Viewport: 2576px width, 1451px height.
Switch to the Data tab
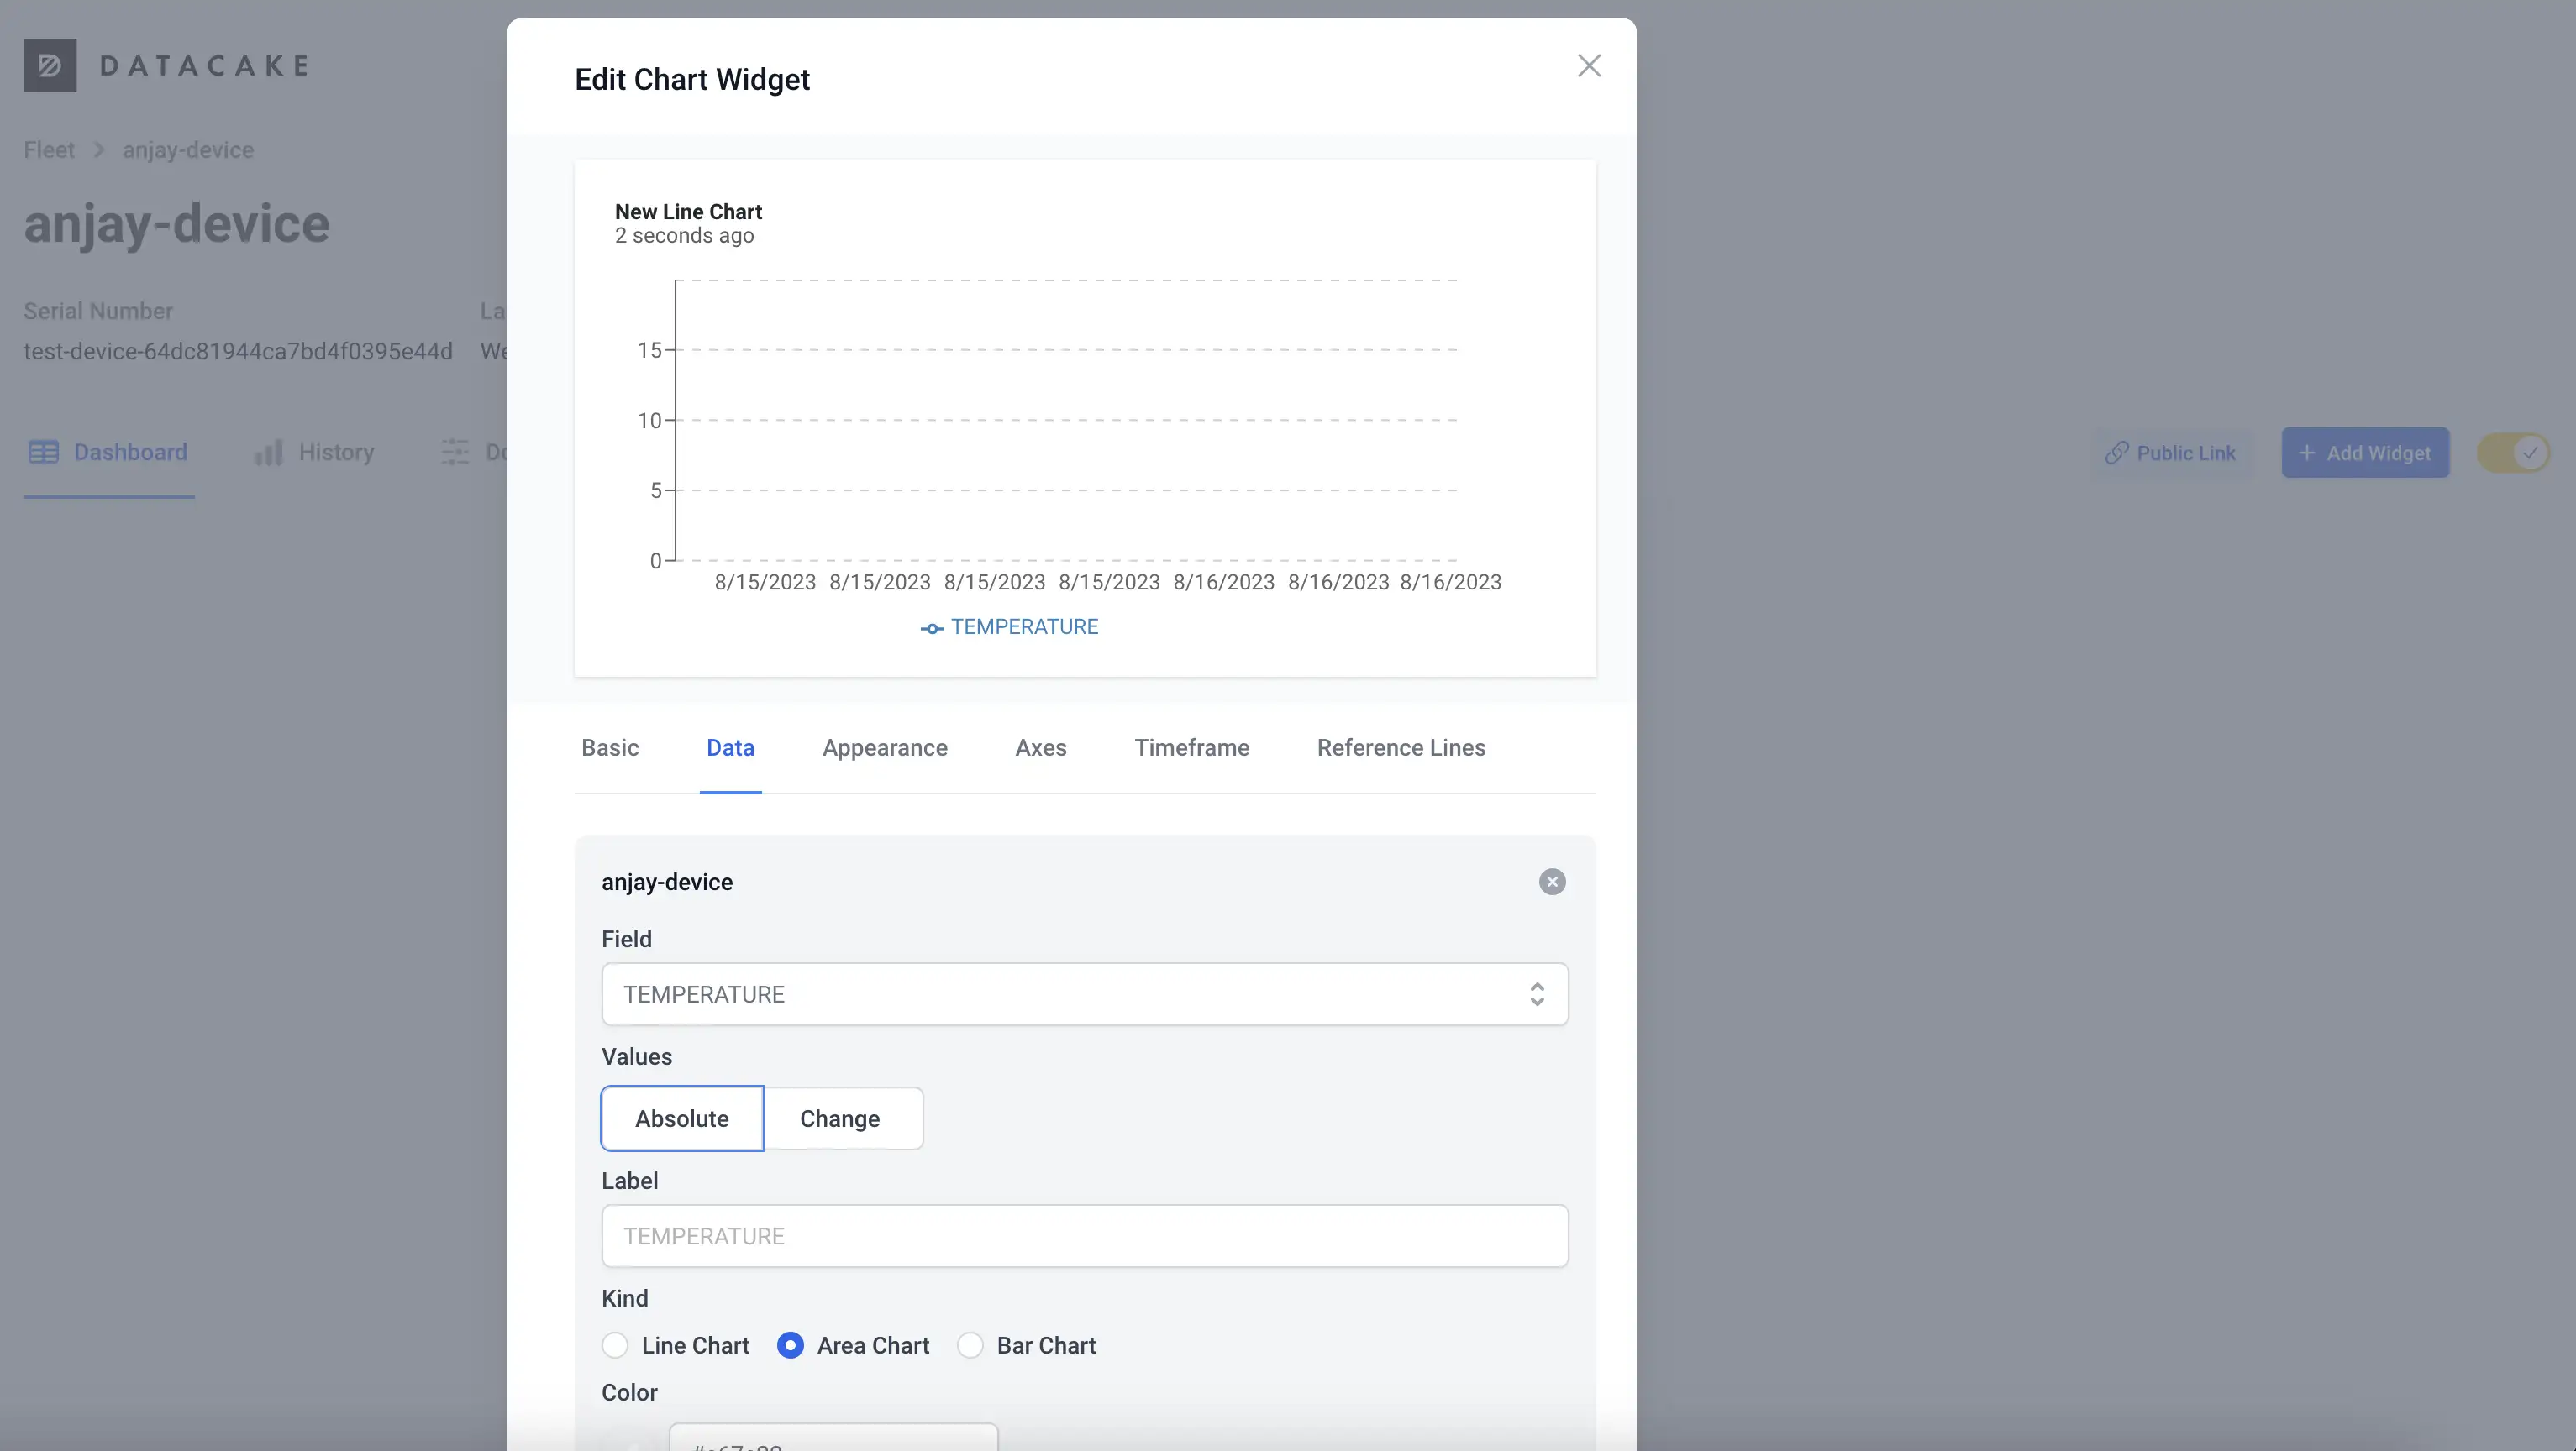tap(731, 747)
